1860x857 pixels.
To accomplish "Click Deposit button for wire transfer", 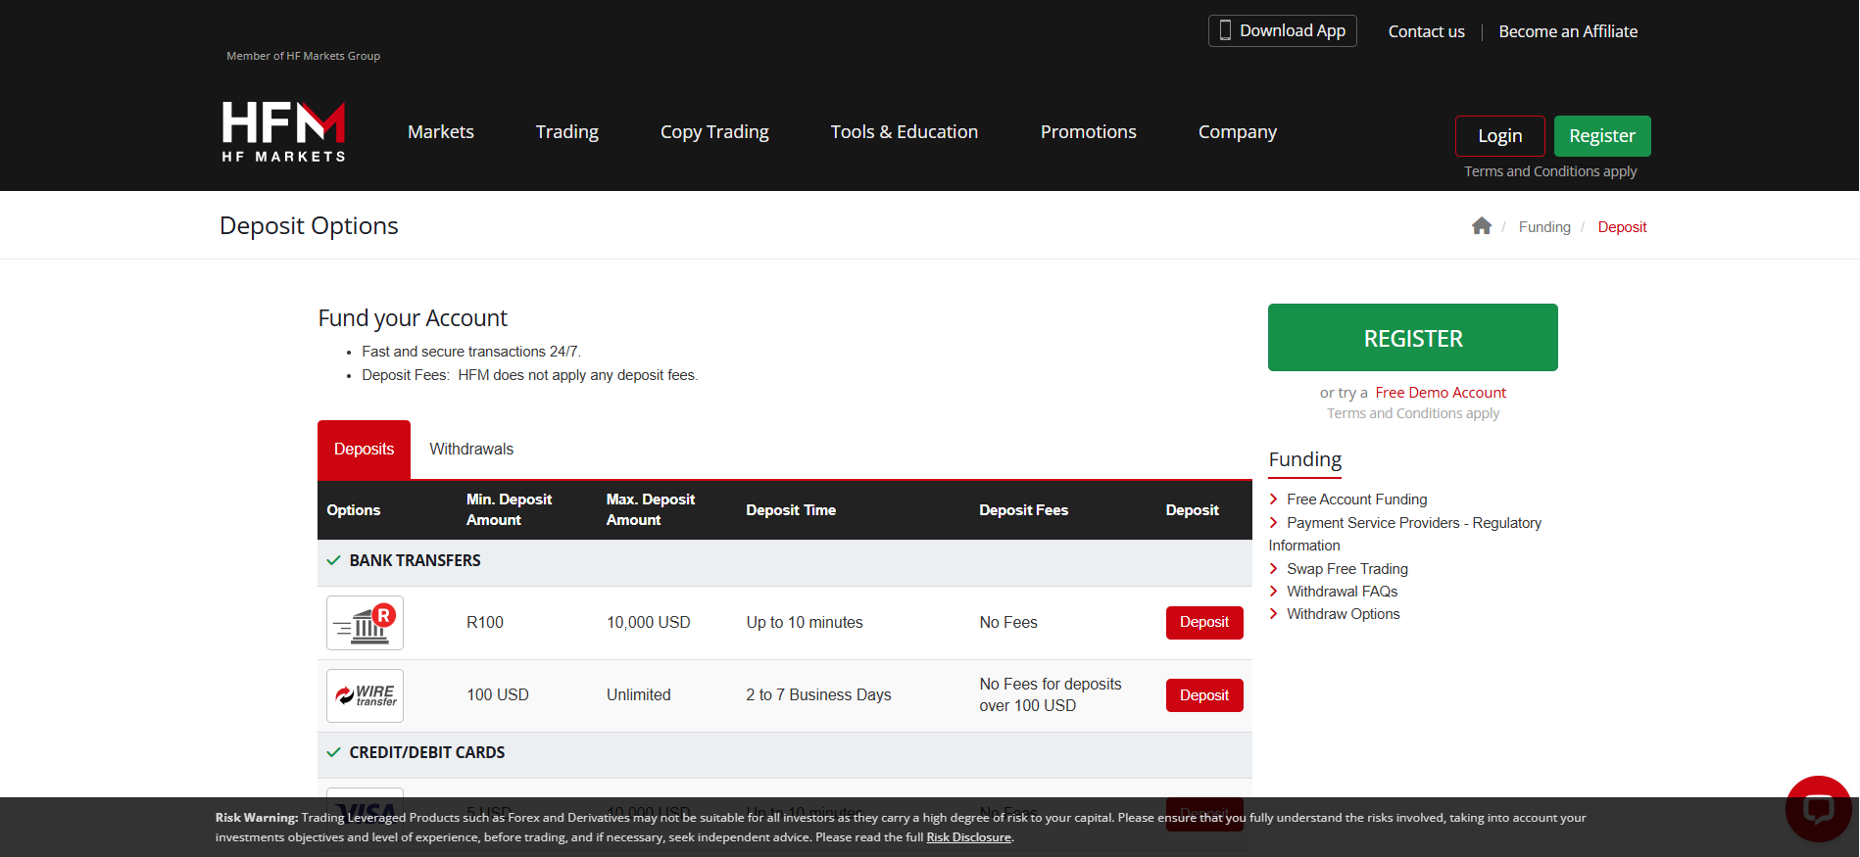I will pos(1203,695).
